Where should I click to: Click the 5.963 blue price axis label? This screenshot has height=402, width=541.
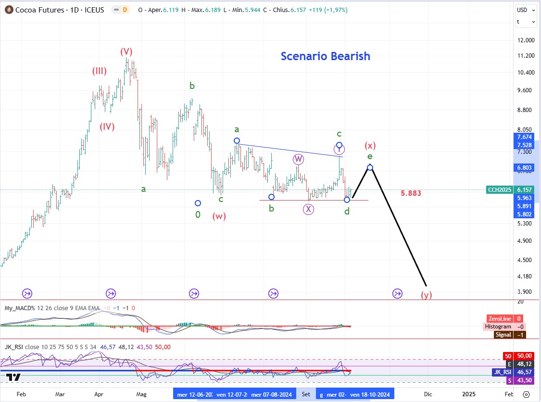[x=524, y=198]
